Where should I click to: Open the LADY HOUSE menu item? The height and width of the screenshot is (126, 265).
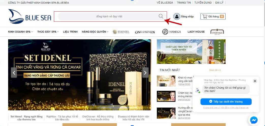(196, 32)
